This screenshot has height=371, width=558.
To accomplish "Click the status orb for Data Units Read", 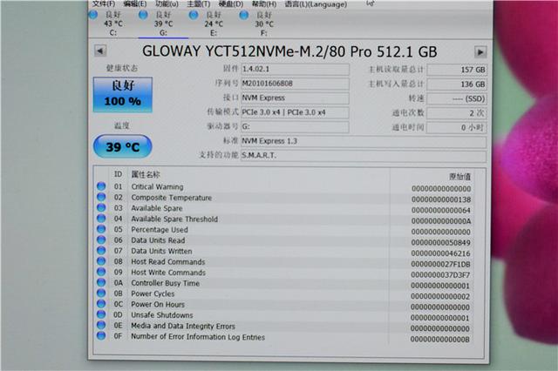I will click(x=101, y=239).
